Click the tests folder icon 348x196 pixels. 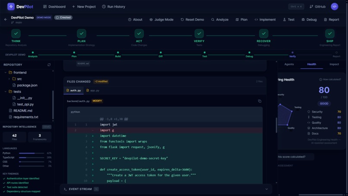click(10, 91)
